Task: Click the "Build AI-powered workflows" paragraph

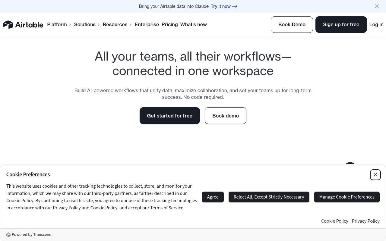Action: click(193, 94)
